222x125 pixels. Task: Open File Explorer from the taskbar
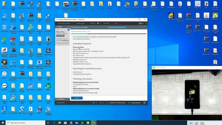(60, 123)
